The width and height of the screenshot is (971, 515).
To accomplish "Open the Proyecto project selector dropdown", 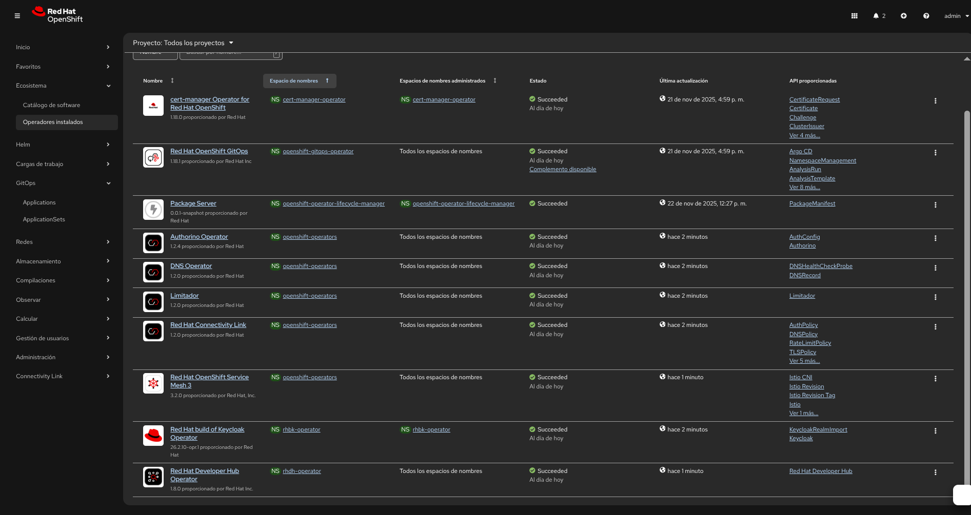I will click(183, 43).
